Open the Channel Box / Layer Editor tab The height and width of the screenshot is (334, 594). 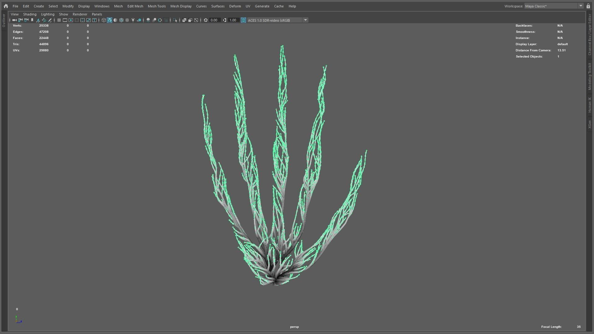click(590, 34)
